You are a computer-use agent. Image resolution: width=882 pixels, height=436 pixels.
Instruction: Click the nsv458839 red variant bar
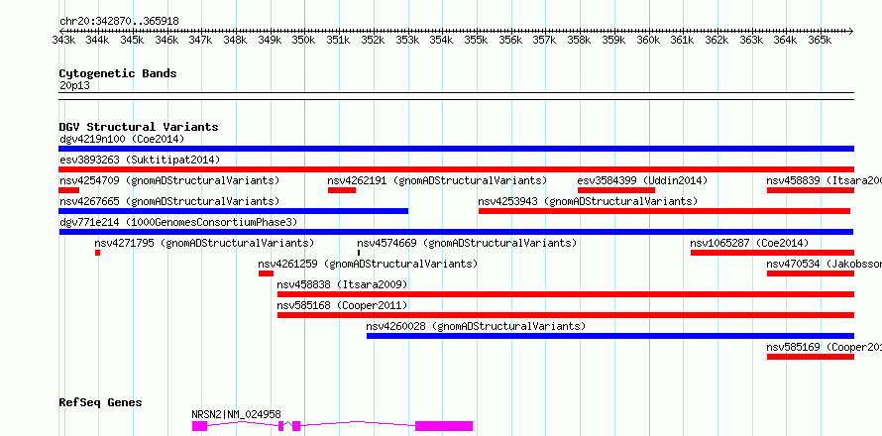click(811, 190)
